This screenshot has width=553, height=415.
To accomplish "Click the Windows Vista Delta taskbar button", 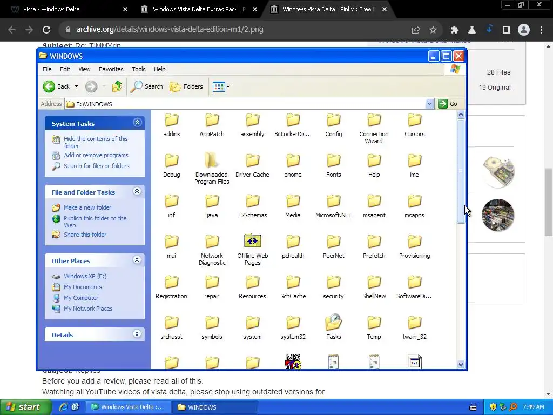I will [129, 407].
